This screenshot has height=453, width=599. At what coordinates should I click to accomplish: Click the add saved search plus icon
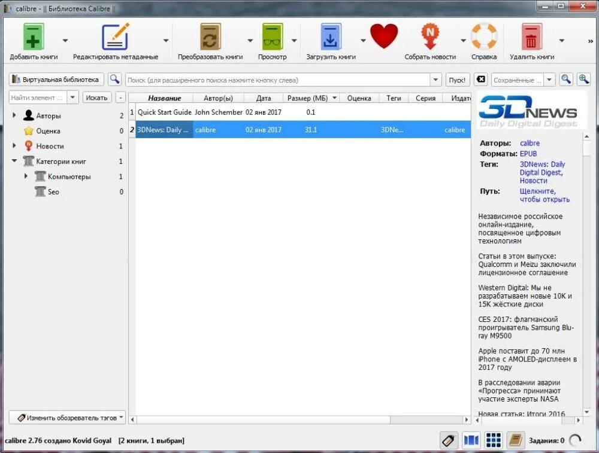(x=583, y=80)
